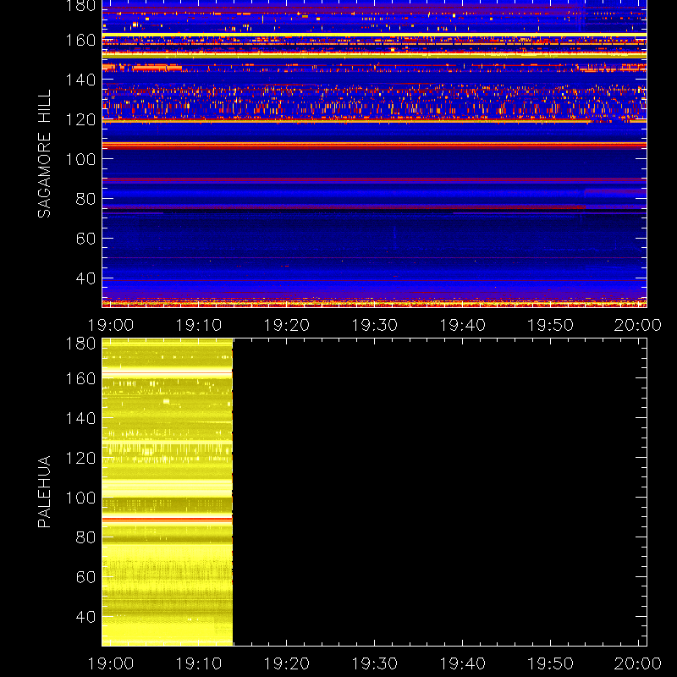
Task: Click 160 on the Palehua axis
Action: (x=80, y=378)
